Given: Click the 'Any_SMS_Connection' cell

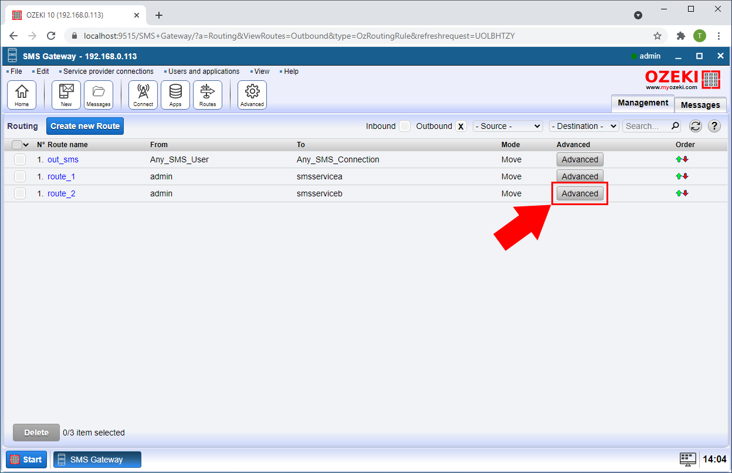Looking at the screenshot, I should click(338, 159).
